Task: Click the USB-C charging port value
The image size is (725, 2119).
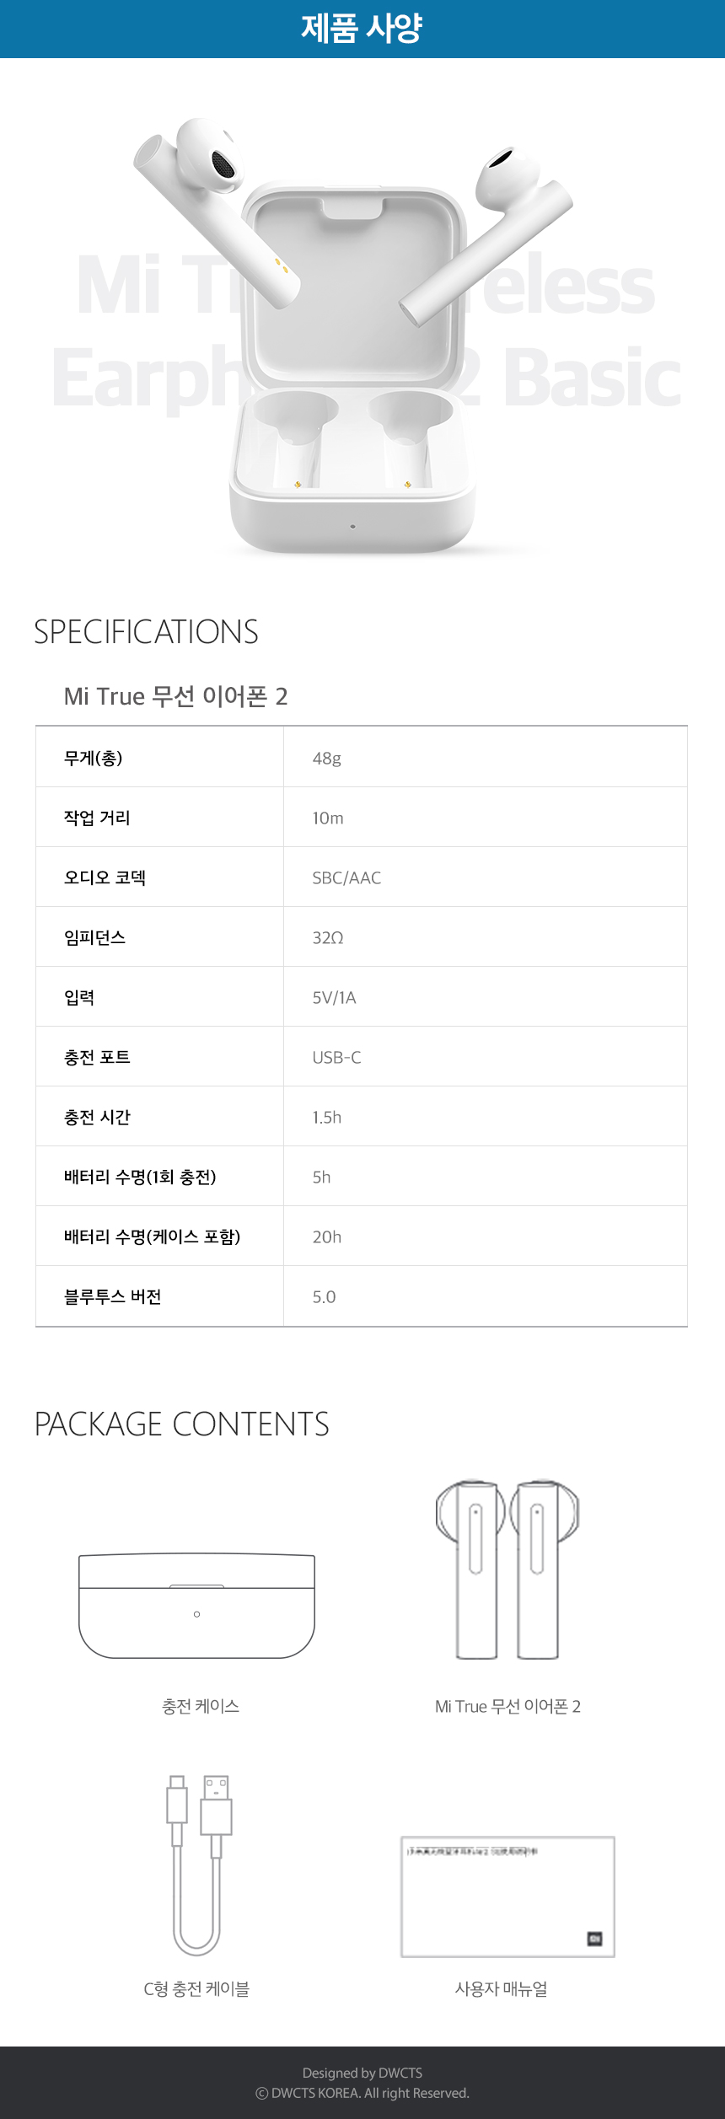Action: click(x=336, y=1057)
